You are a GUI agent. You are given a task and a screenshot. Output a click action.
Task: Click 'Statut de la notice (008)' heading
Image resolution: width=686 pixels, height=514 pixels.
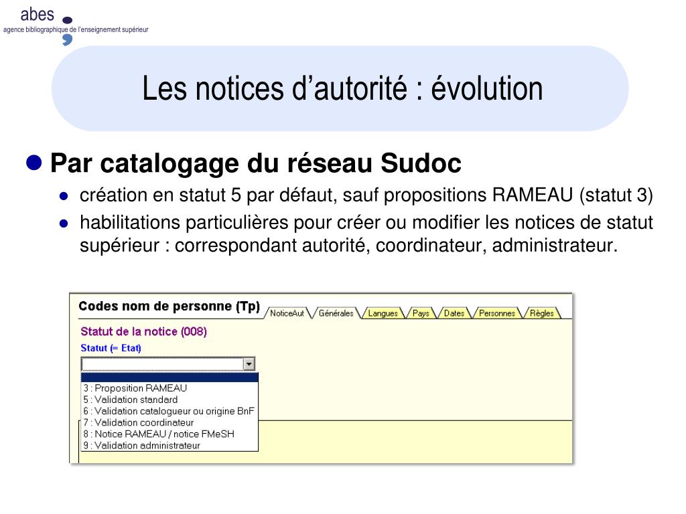(x=143, y=331)
